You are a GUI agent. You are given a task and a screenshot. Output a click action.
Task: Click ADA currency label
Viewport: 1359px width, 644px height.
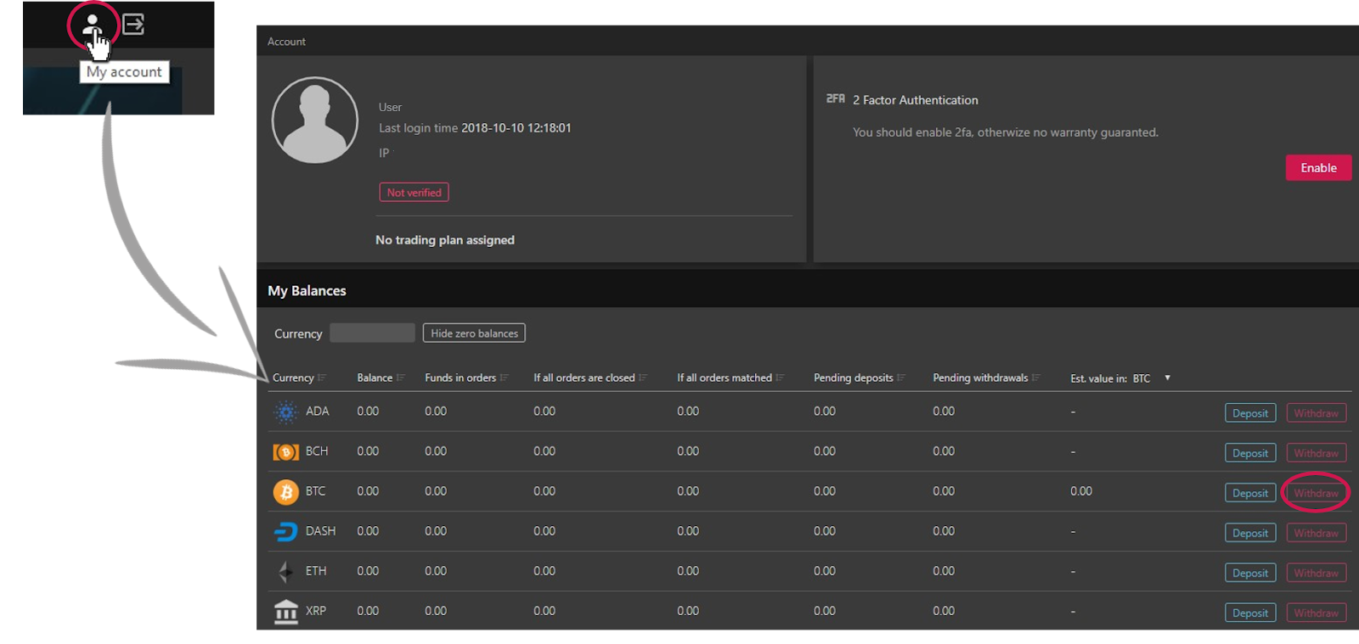pyautogui.click(x=317, y=411)
